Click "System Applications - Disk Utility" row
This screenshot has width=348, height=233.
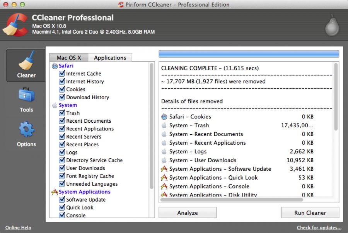[237, 195]
